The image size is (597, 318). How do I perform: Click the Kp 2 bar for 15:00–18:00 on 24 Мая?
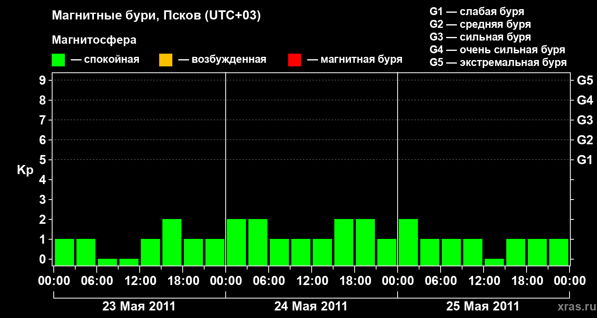[x=344, y=242]
